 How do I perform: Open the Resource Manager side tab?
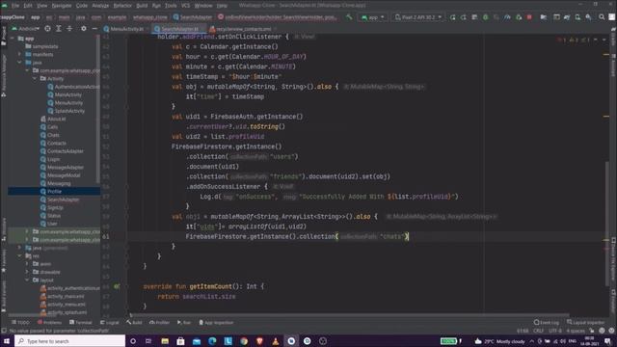4,75
